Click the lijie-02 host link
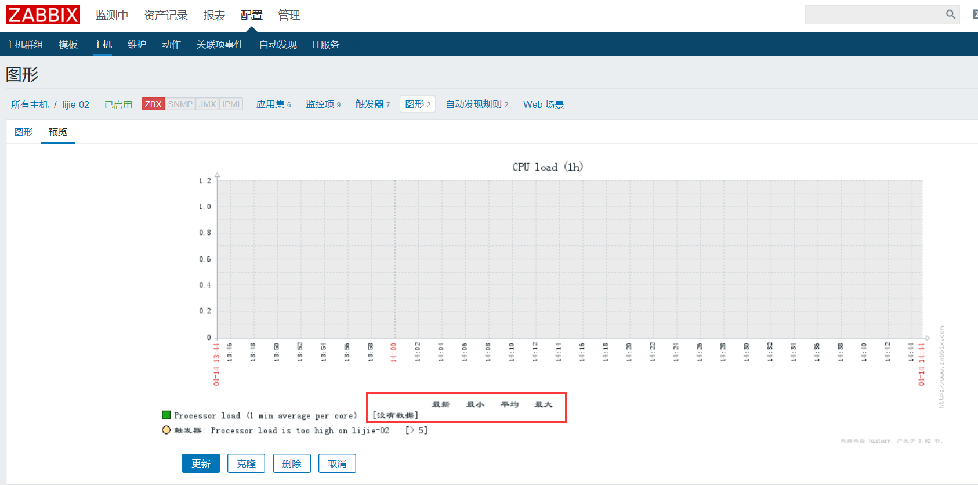Image resolution: width=978 pixels, height=485 pixels. [x=76, y=104]
